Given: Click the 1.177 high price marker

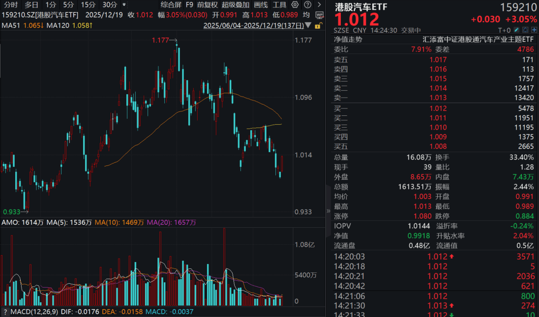Looking at the screenshot, I should click(x=161, y=40).
